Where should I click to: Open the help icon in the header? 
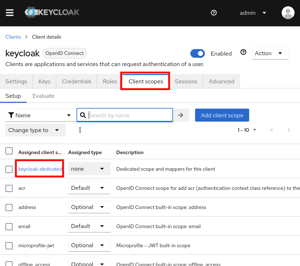pos(214,13)
